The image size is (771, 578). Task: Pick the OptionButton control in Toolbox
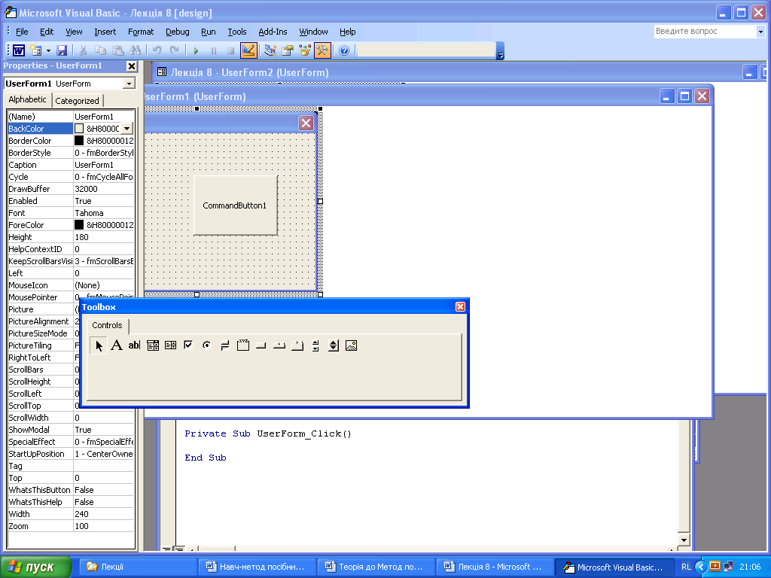coord(206,345)
